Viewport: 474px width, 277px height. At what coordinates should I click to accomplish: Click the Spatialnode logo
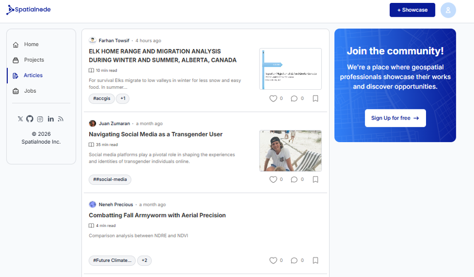[28, 10]
